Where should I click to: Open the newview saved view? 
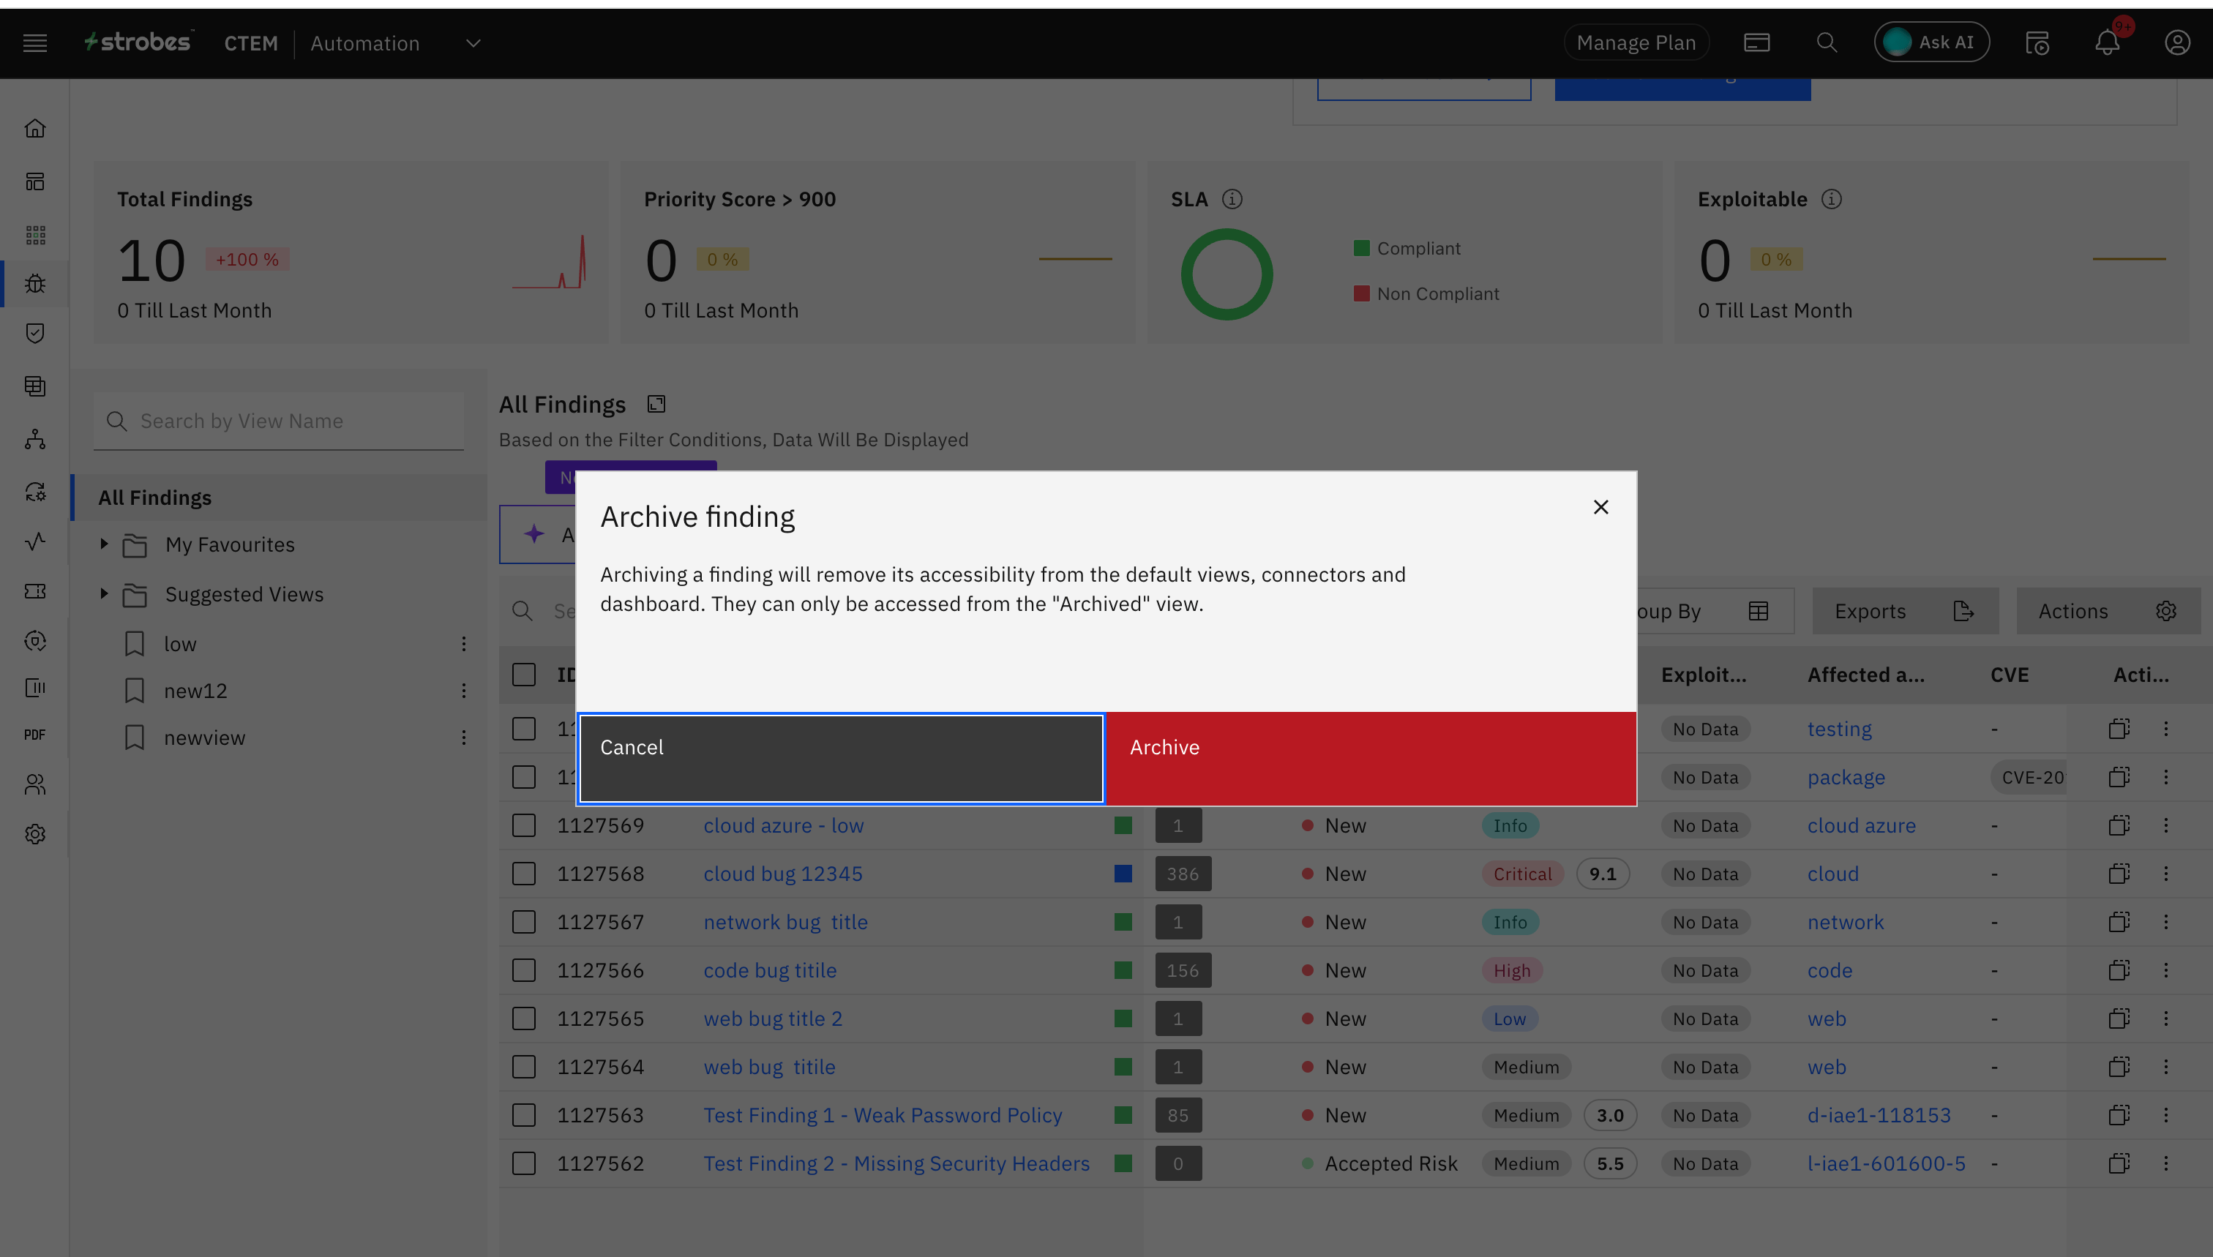coord(205,738)
